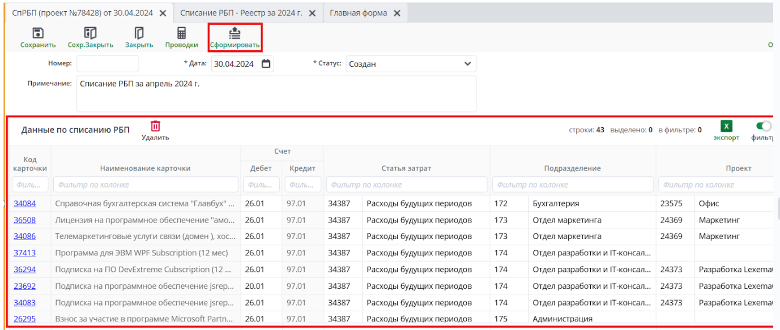Click filter box under Наименование карточки
The image size is (780, 330).
click(x=146, y=185)
